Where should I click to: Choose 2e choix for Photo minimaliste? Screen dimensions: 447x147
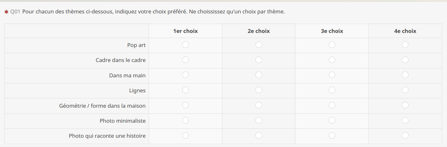coord(259,120)
